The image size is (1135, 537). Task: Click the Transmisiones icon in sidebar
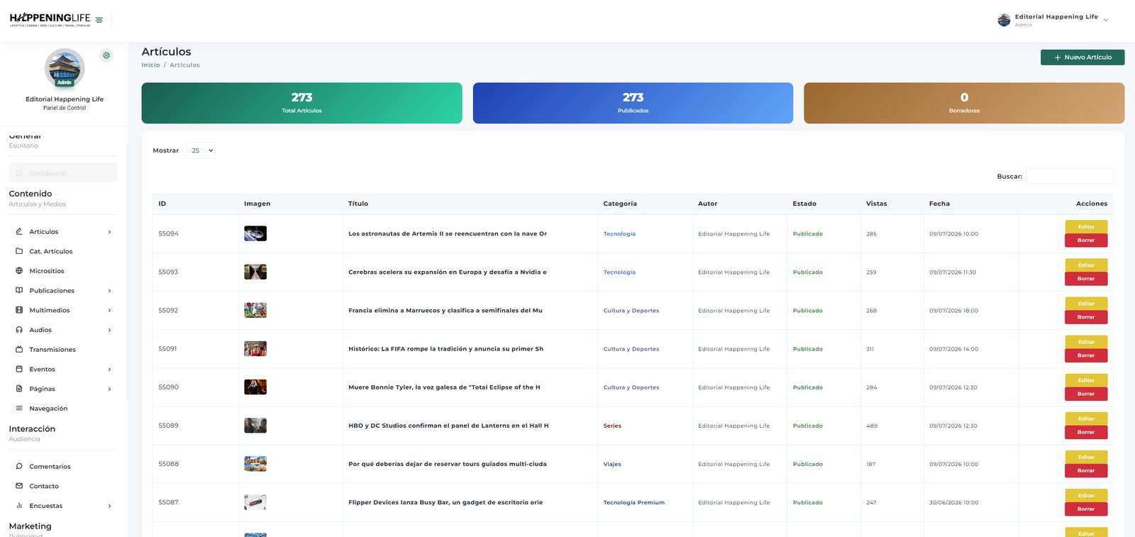point(19,350)
